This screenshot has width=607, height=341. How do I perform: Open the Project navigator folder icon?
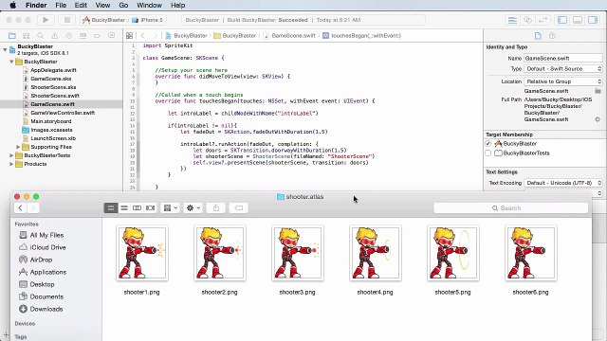(12, 36)
